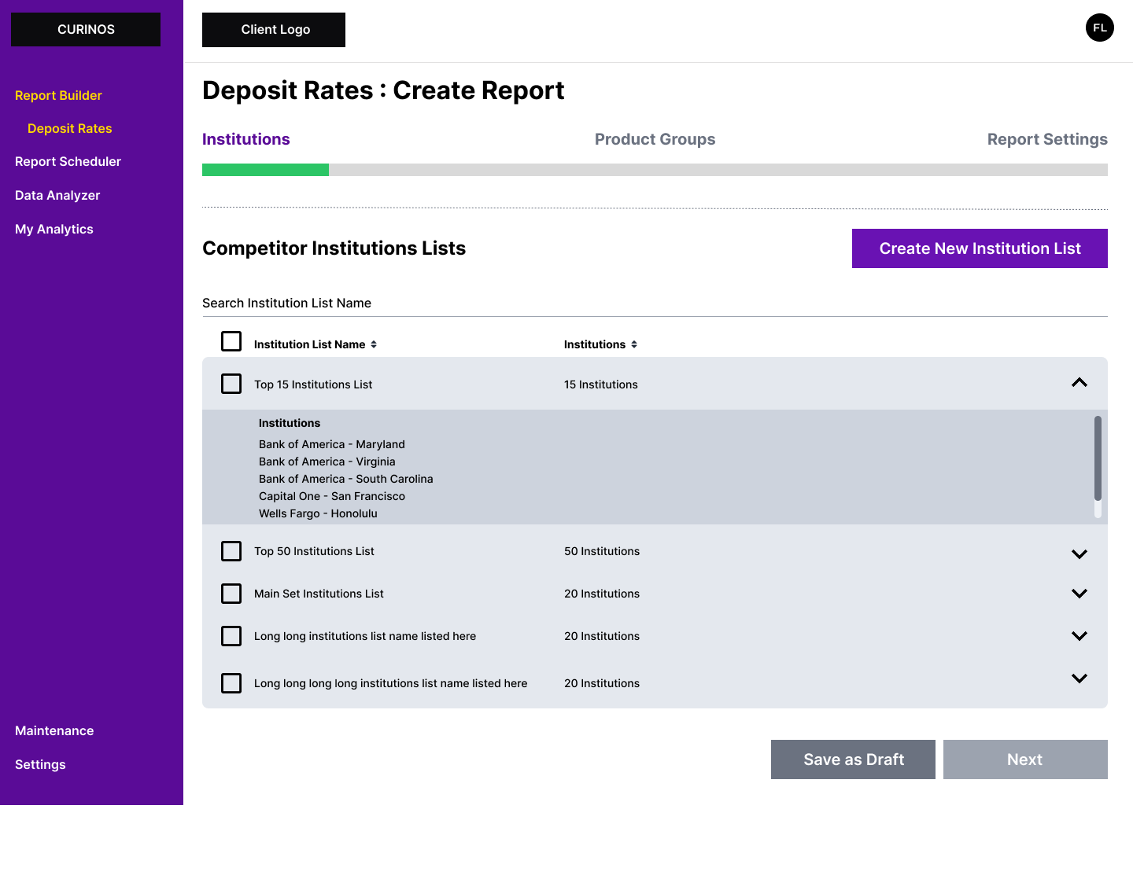Toggle the select-all header checkbox
This screenshot has width=1133, height=879.
tap(231, 341)
